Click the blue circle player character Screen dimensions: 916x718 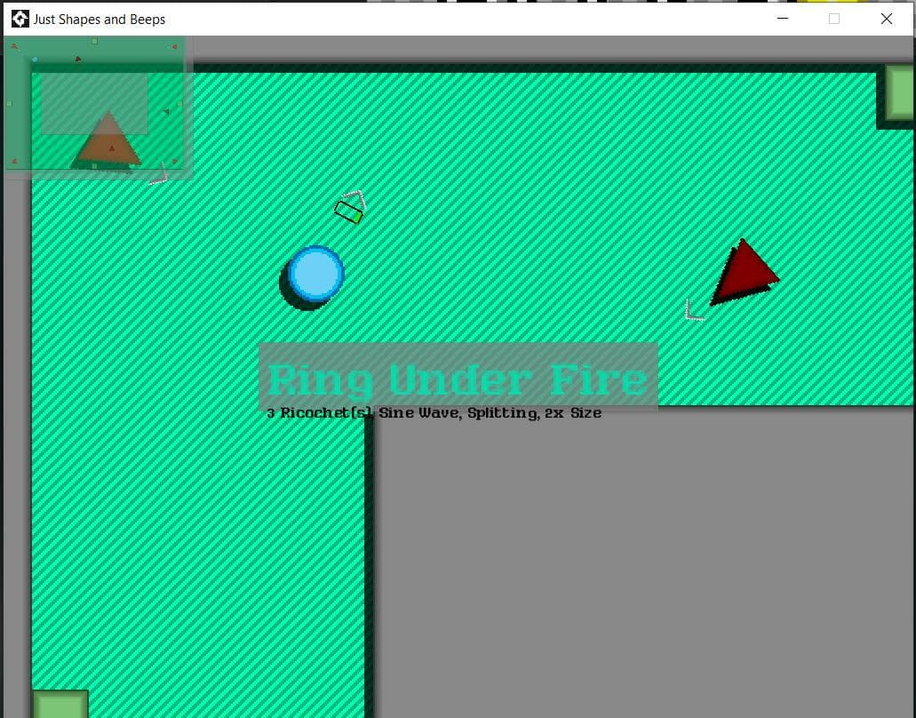[316, 274]
